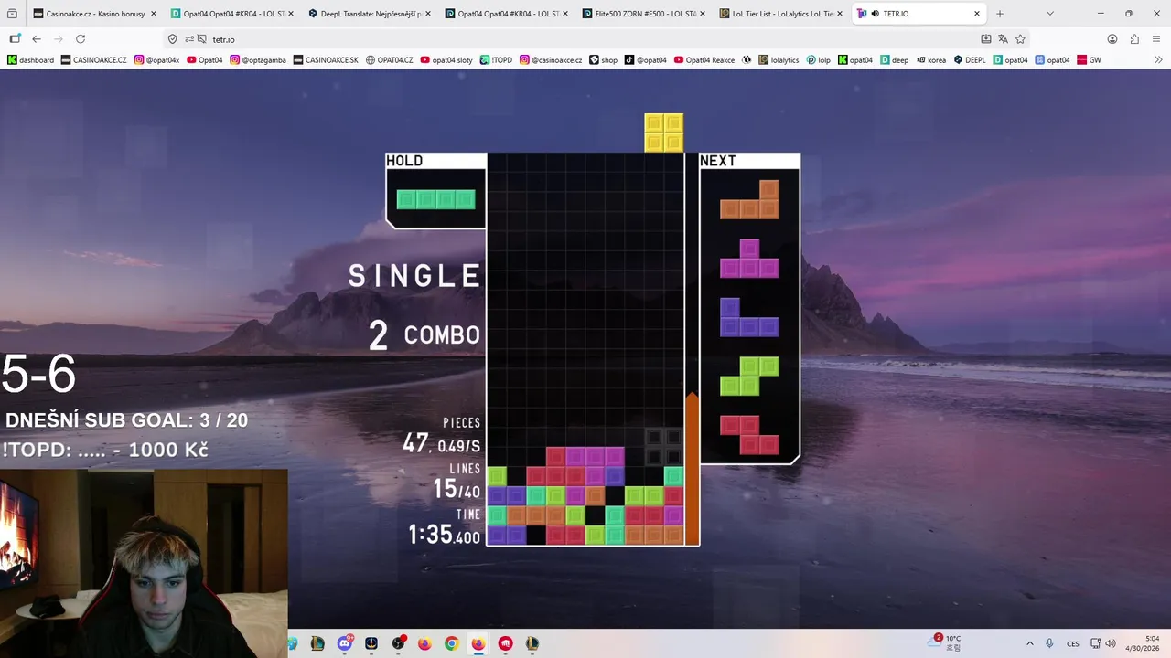Open the CASINOAKCE.SK bookmark
Image resolution: width=1171 pixels, height=658 pixels.
pyautogui.click(x=326, y=60)
